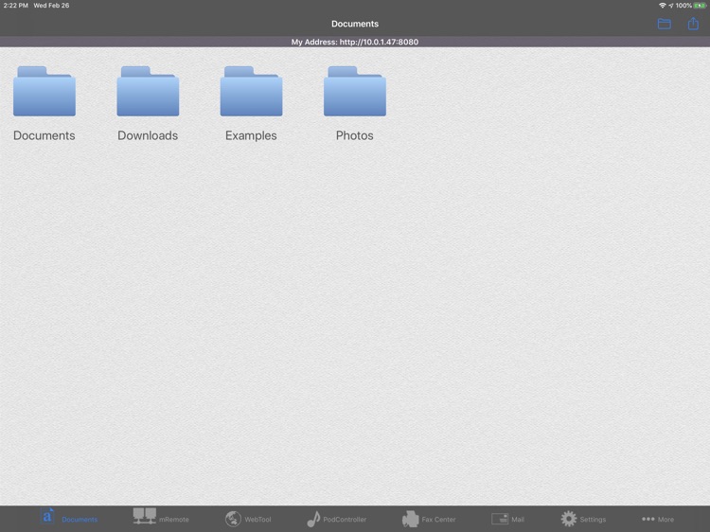The width and height of the screenshot is (710, 532).
Task: Tap the battery indicator in status bar
Action: point(700,6)
